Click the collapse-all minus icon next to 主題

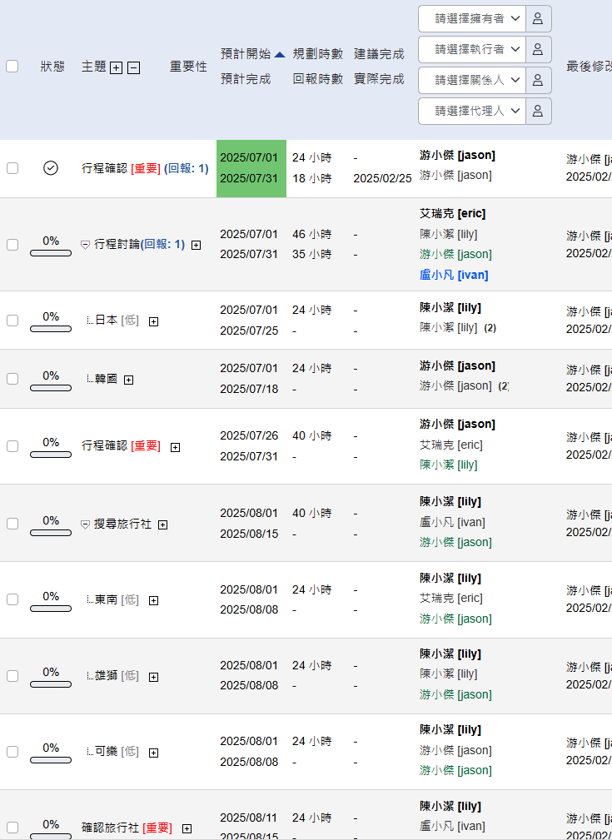click(x=134, y=67)
